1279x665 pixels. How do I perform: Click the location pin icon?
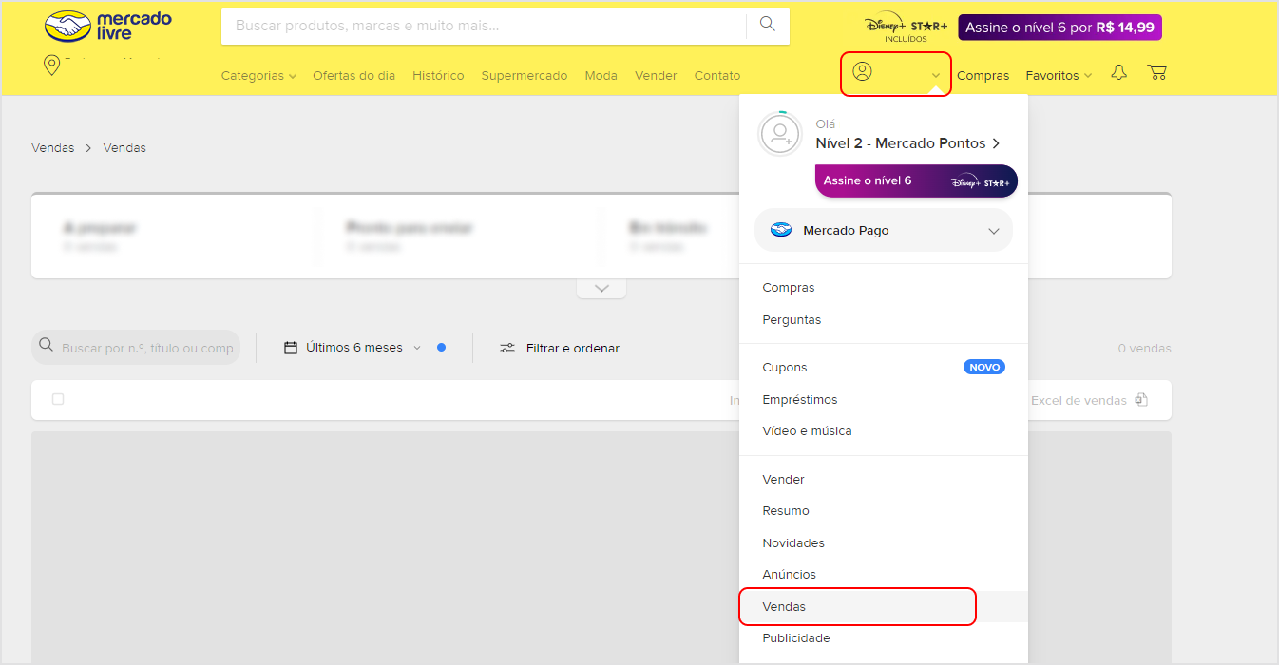[x=51, y=65]
